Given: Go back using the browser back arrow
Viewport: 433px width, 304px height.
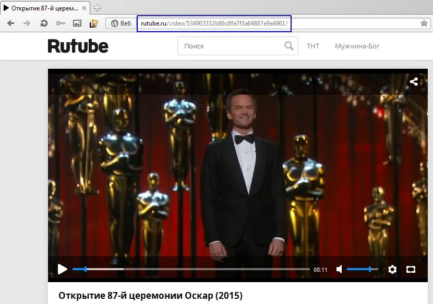Looking at the screenshot, I should 11,23.
